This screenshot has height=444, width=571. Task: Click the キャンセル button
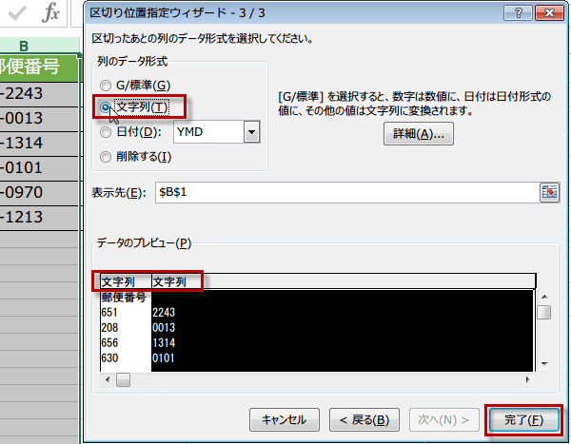point(284,419)
